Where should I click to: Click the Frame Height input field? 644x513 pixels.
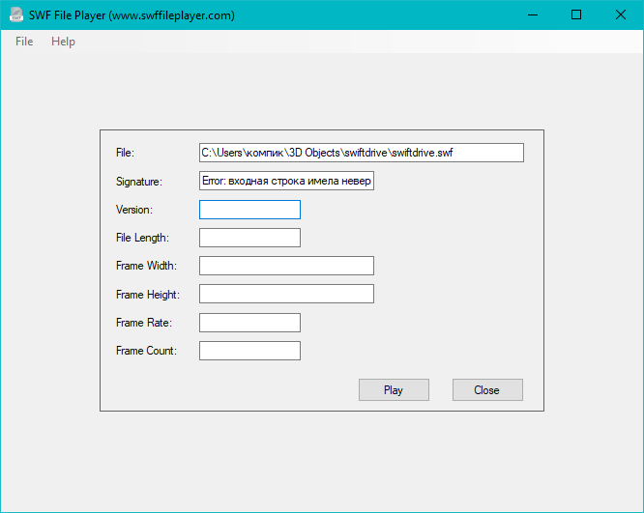(x=286, y=294)
